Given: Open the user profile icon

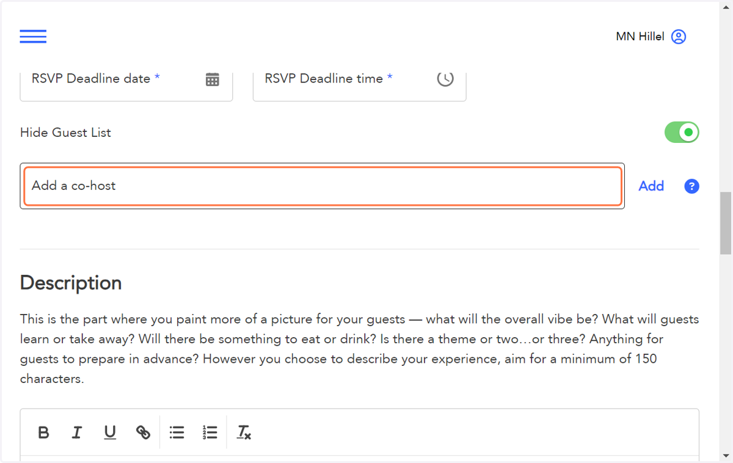Looking at the screenshot, I should pyautogui.click(x=679, y=37).
